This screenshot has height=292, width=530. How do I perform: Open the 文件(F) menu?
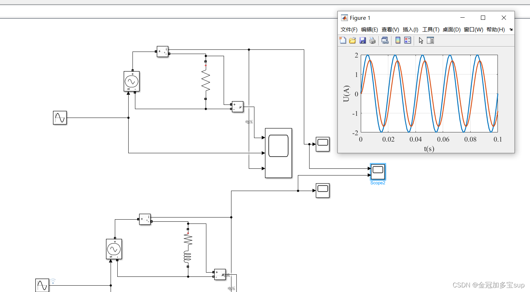pos(349,30)
